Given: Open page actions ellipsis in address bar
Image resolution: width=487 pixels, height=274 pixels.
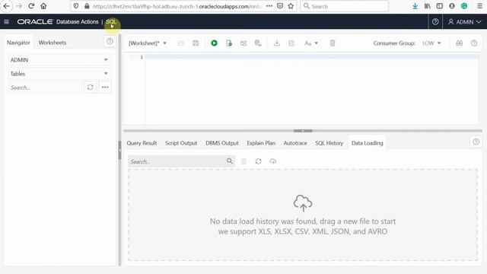Looking at the screenshot, I should click(x=269, y=6).
